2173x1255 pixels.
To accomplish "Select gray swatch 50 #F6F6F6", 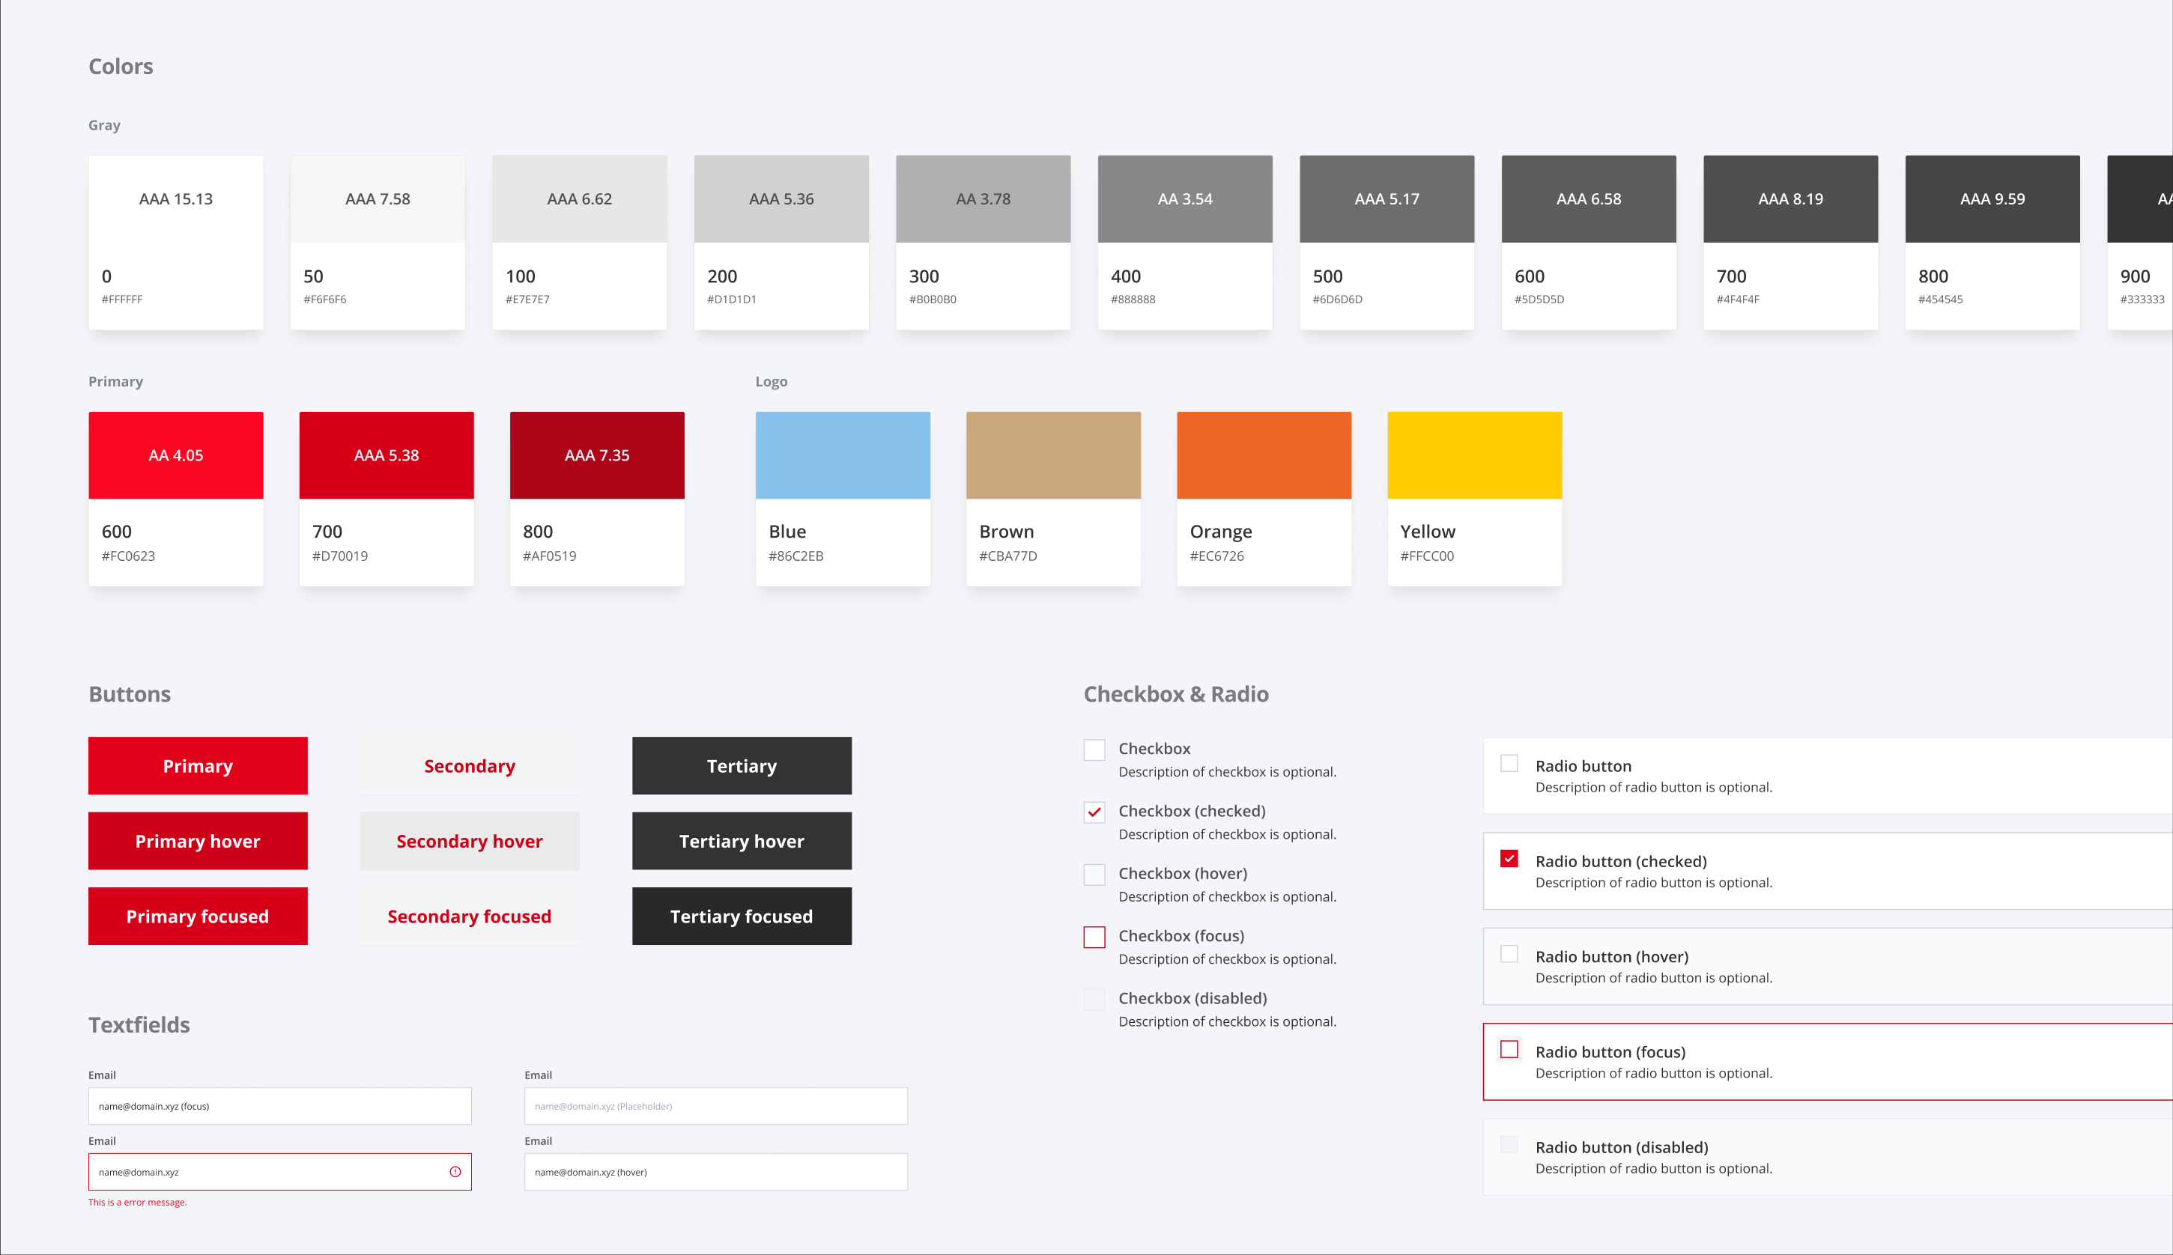I will coord(378,242).
